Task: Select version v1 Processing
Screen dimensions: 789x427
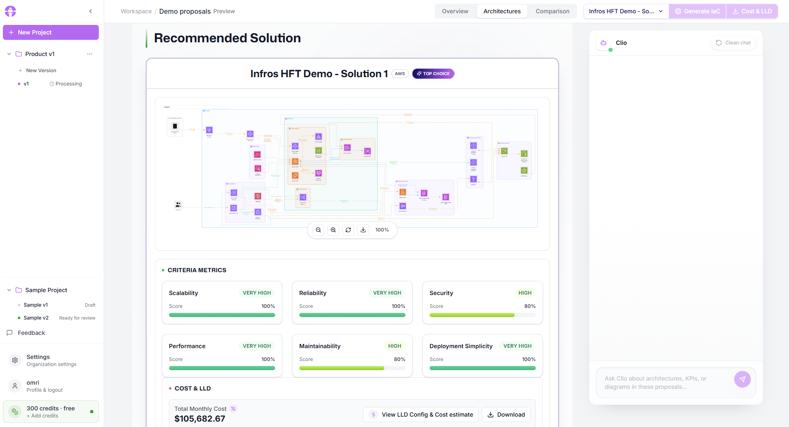Action: pos(51,84)
